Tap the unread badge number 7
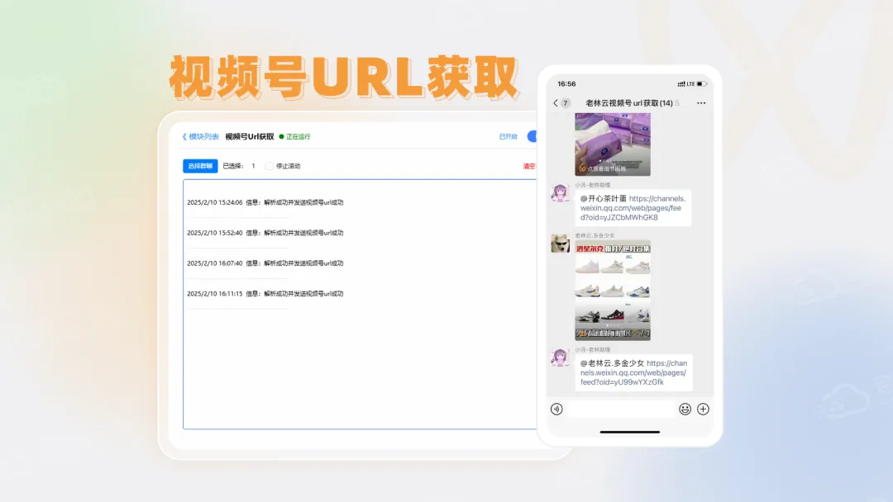The image size is (893, 502). click(x=565, y=103)
